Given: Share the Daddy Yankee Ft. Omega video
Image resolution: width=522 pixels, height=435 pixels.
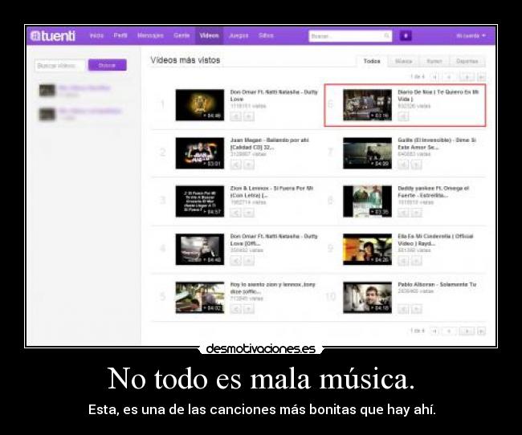Looking at the screenshot, I should point(403,213).
